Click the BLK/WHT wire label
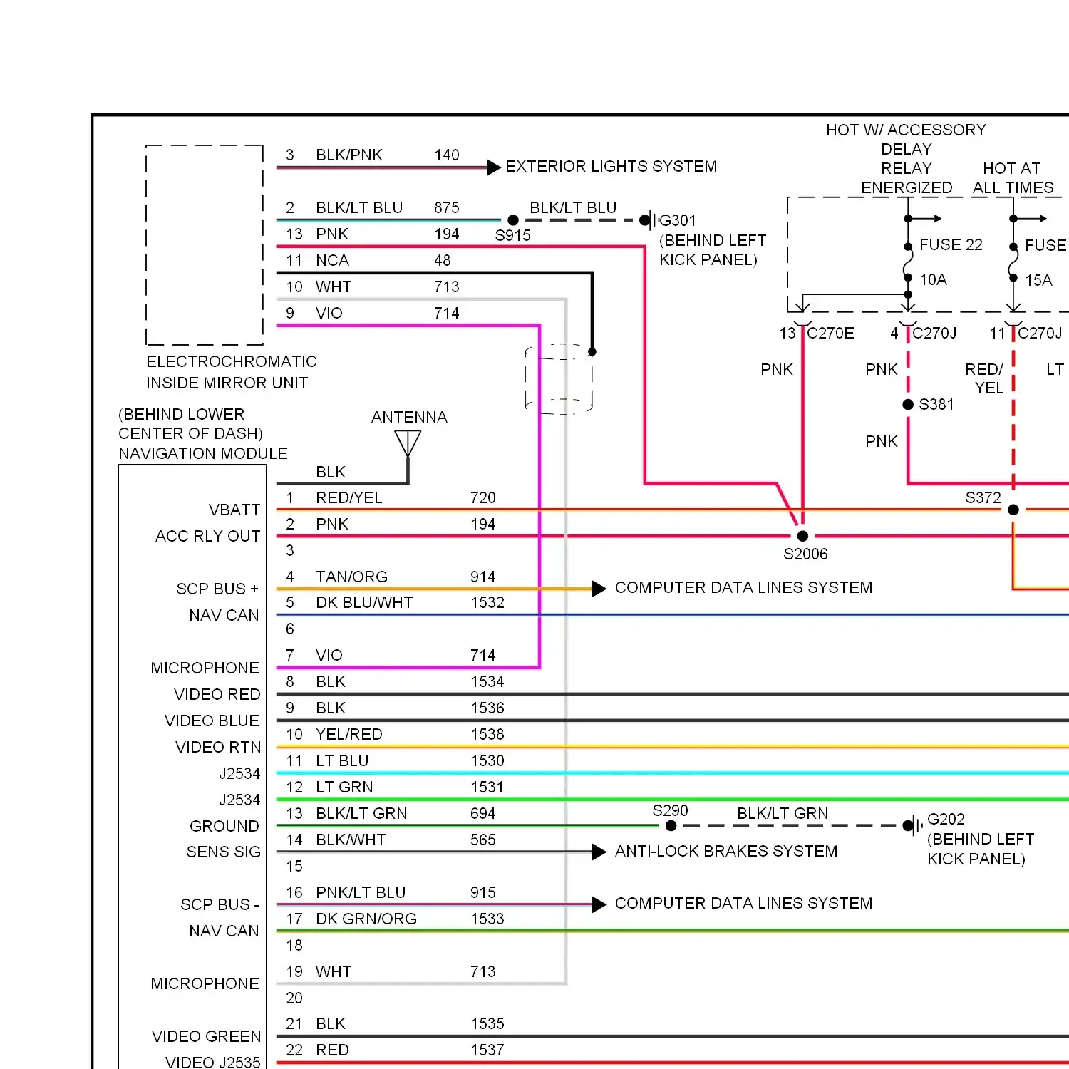This screenshot has width=1069, height=1069. click(x=351, y=840)
